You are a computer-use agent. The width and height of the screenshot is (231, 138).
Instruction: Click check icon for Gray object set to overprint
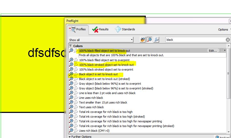point(71,83)
